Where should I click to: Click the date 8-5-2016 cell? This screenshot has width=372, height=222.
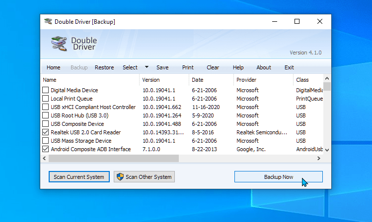click(x=203, y=132)
